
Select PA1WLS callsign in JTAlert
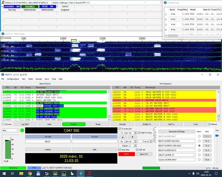pos(30,6)
